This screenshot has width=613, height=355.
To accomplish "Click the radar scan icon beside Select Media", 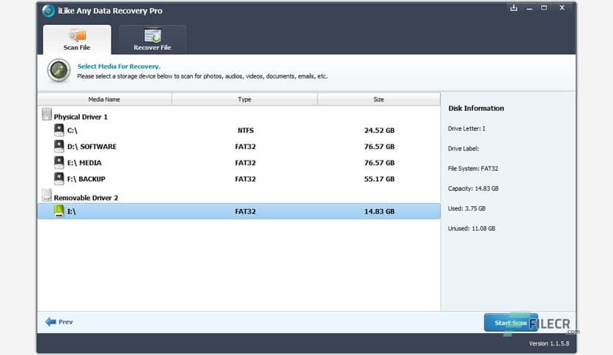I will (x=59, y=70).
